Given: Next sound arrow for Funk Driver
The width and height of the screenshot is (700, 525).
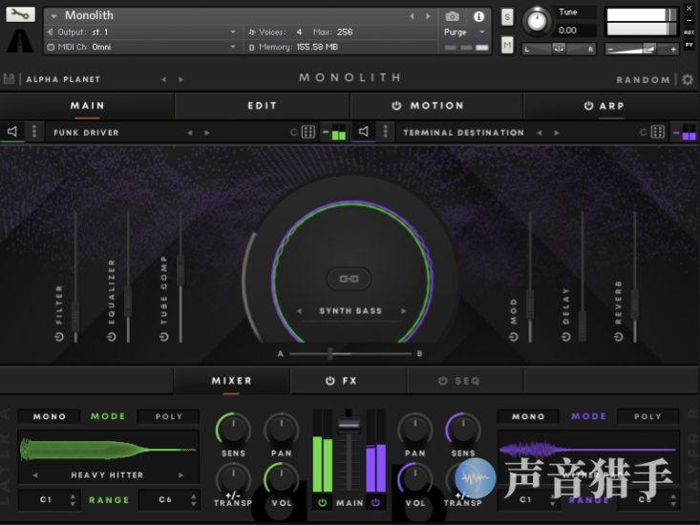Looking at the screenshot, I should coord(206,133).
